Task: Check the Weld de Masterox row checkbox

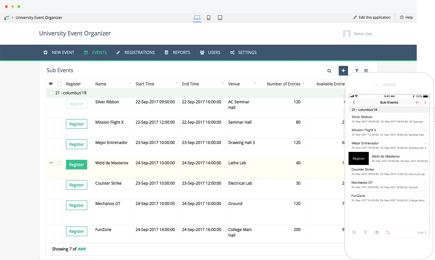Action: click(x=59, y=163)
